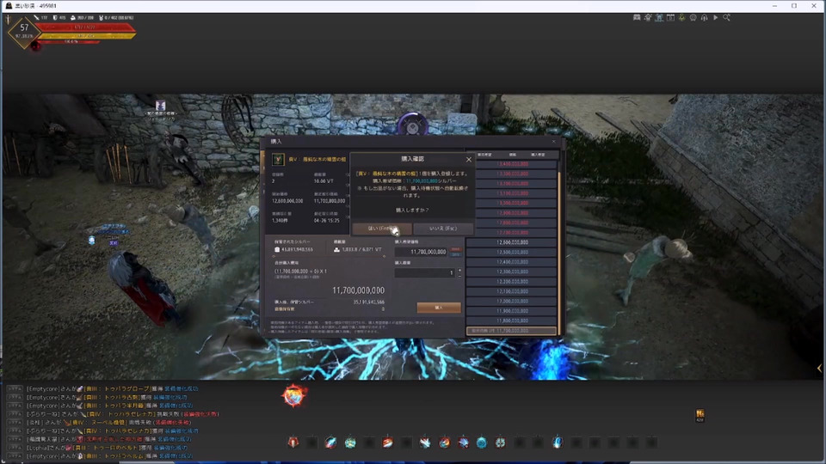The width and height of the screenshot is (826, 464).
Task: Click the yellow resource bar under HP
Action: tap(88, 36)
